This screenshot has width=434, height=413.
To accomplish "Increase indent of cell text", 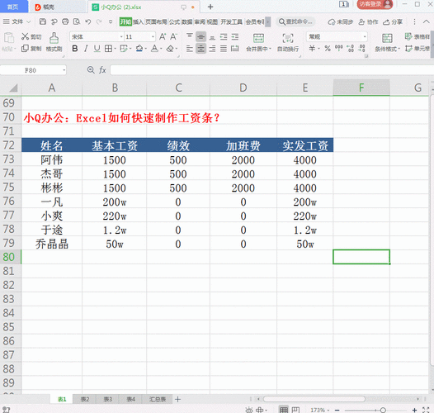I will (x=234, y=36).
